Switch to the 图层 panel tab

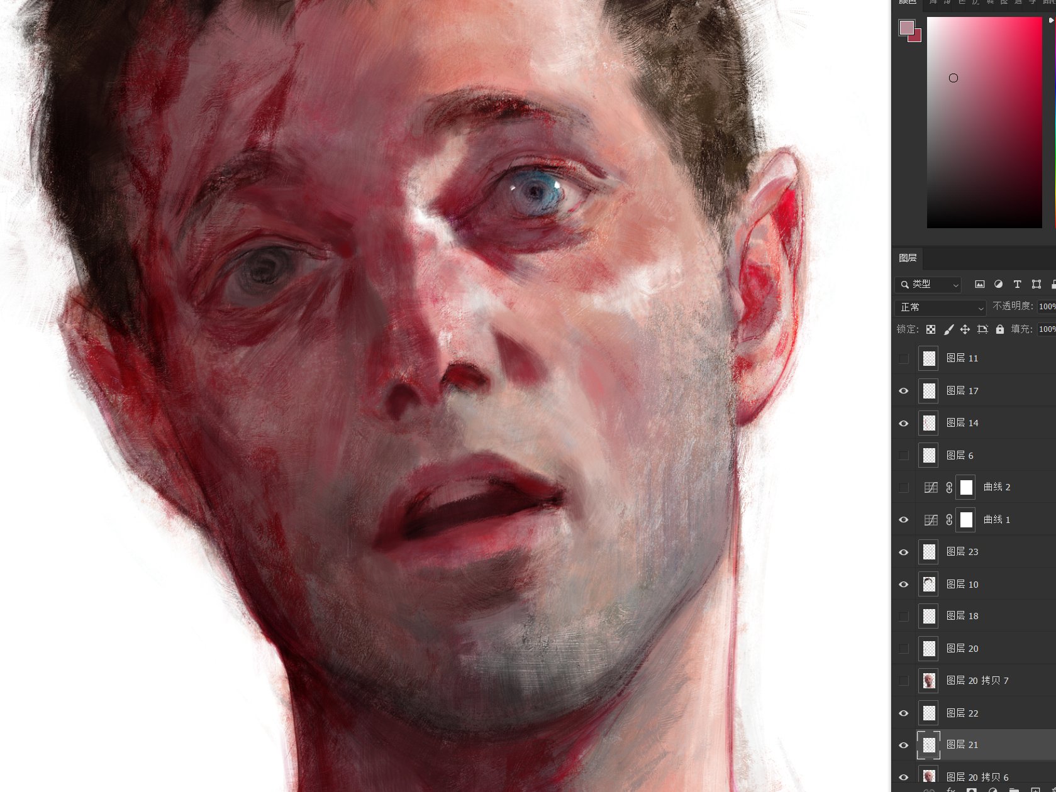pos(908,258)
